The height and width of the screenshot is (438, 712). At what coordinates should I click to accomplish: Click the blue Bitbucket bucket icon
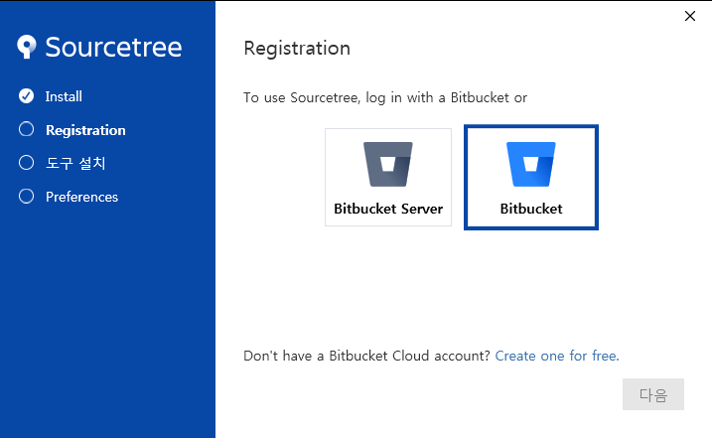pyautogui.click(x=531, y=164)
